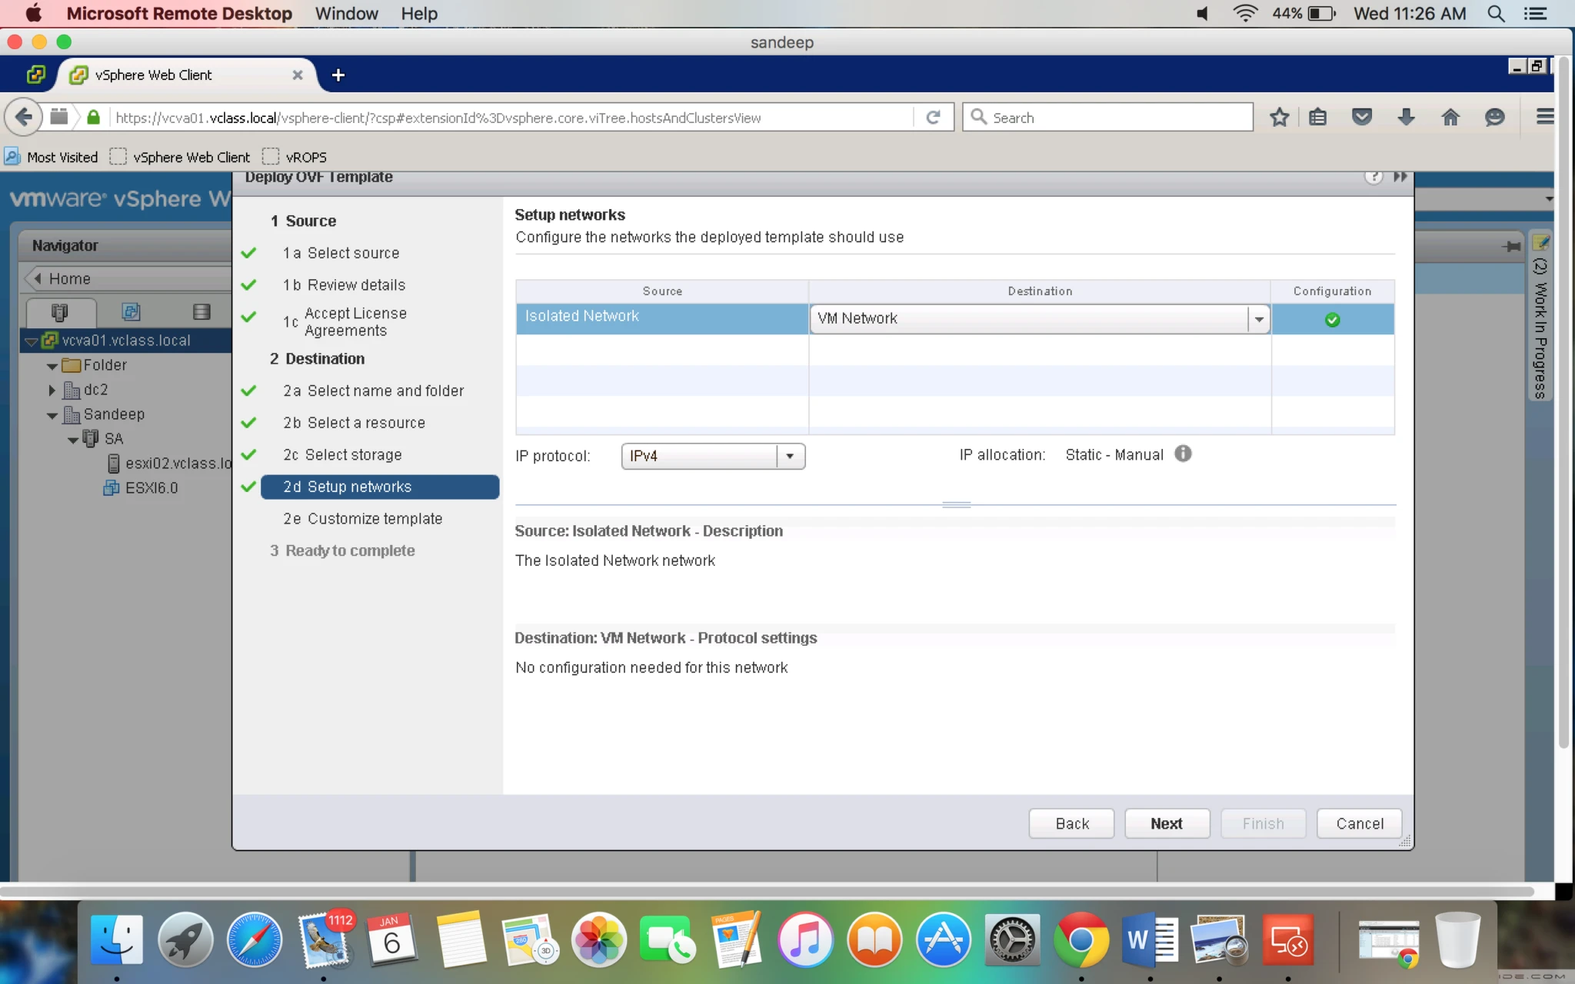1575x984 pixels.
Task: Go to step 2a Select name and folder
Action: (373, 391)
